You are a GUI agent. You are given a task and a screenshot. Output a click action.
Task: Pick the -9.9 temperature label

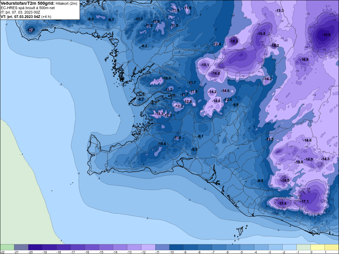tap(235, 105)
